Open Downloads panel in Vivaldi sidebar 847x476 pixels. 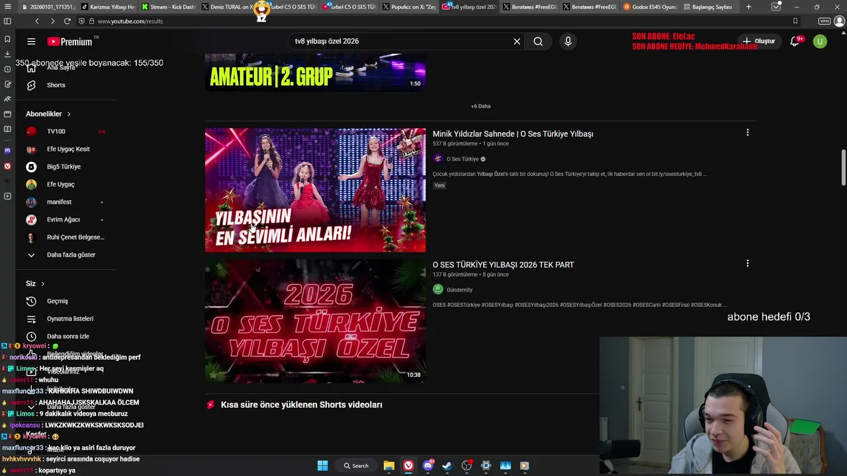[7, 54]
